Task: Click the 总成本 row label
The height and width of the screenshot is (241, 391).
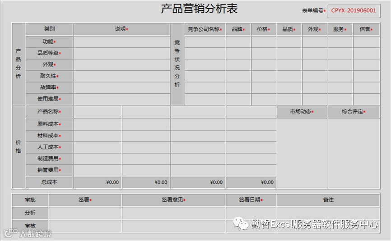Action: point(49,182)
